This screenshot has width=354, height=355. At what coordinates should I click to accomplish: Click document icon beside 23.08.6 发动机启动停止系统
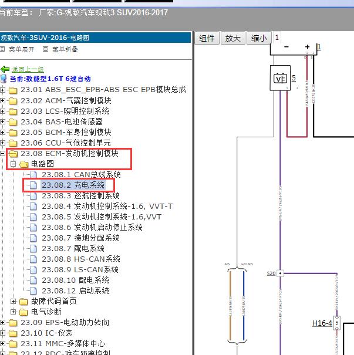point(33,227)
